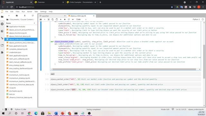Image resolution: width=206 pixels, height=116 pixels.
Task: Create a new folder in file browser
Action: coord(17,16)
